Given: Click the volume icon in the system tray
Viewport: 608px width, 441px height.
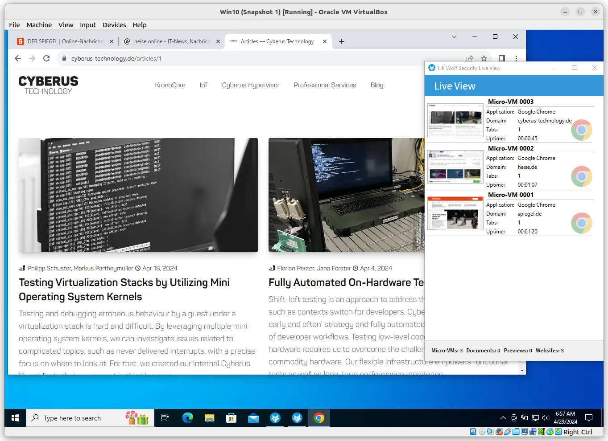Looking at the screenshot, I should click(545, 418).
